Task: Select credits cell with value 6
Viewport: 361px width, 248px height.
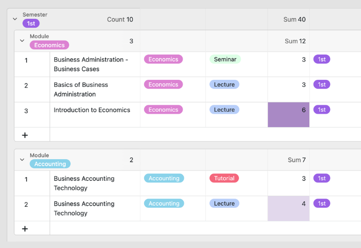Action: (289, 115)
